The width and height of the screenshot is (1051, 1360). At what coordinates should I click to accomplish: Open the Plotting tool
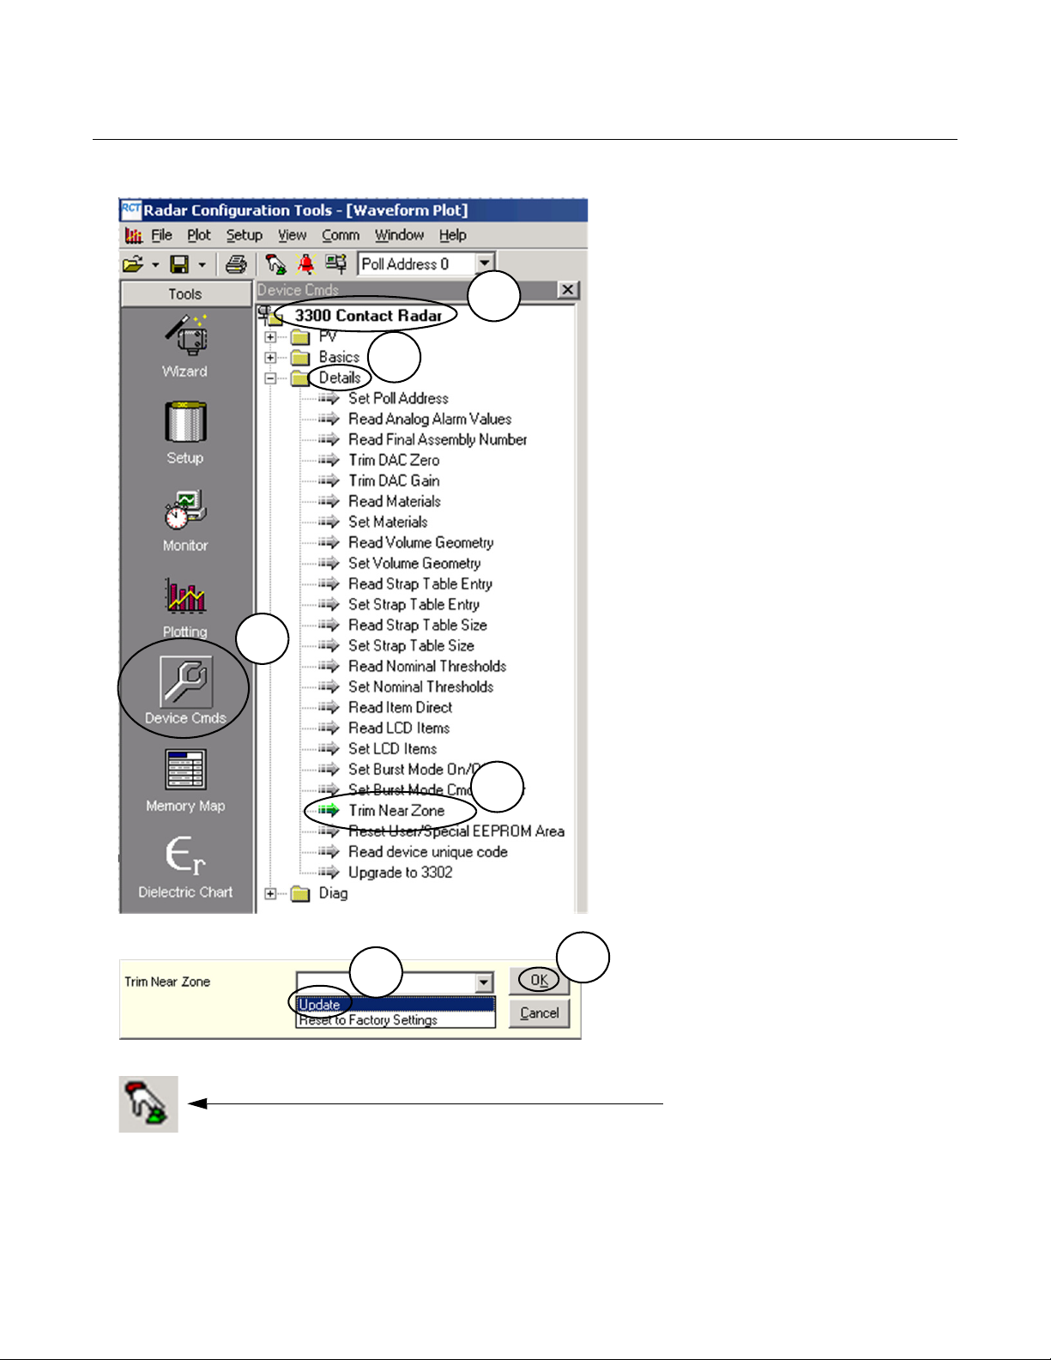[x=185, y=607]
